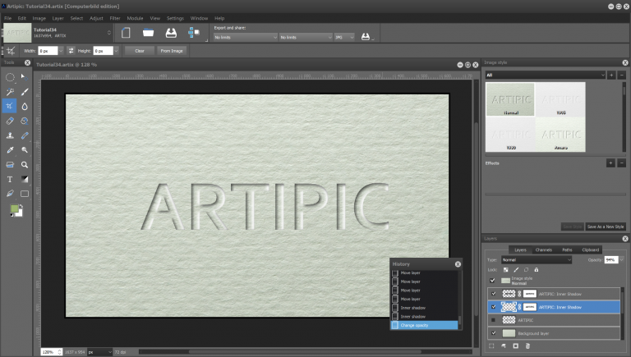
Task: Select the Text tool
Action: click(x=10, y=179)
